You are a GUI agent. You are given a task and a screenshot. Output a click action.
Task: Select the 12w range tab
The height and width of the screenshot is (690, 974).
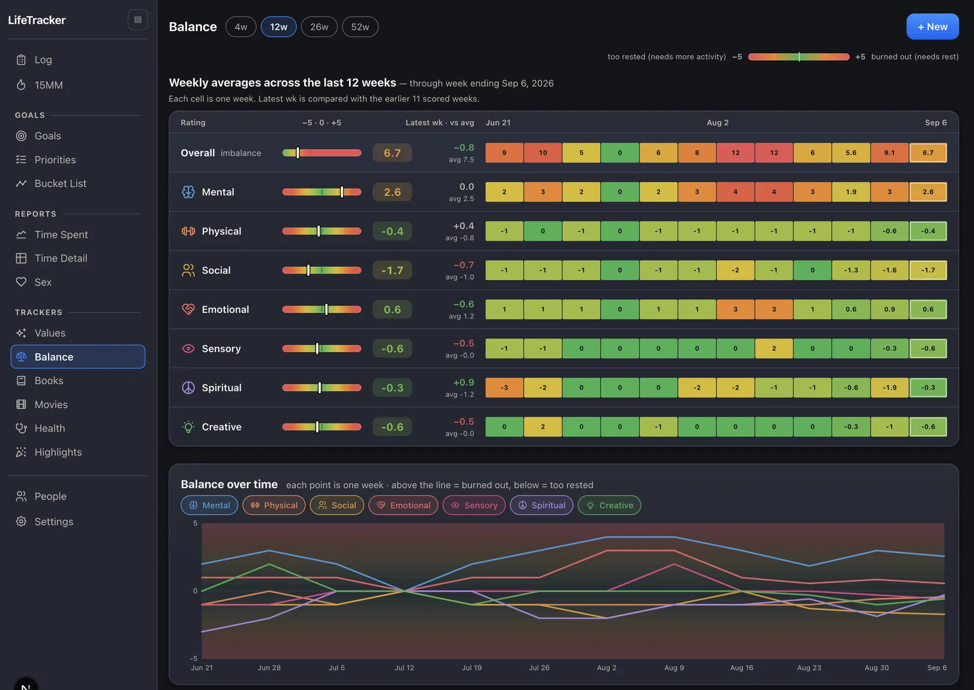point(279,26)
